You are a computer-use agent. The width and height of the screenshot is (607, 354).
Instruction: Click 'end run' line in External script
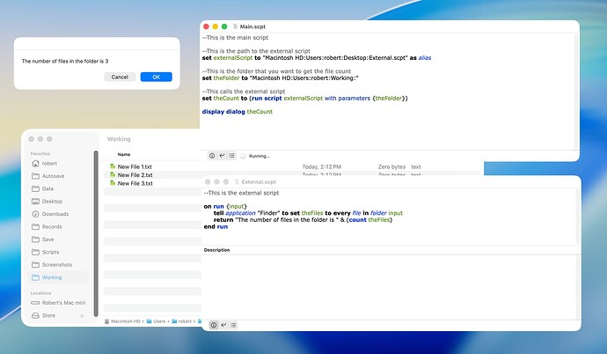point(216,226)
